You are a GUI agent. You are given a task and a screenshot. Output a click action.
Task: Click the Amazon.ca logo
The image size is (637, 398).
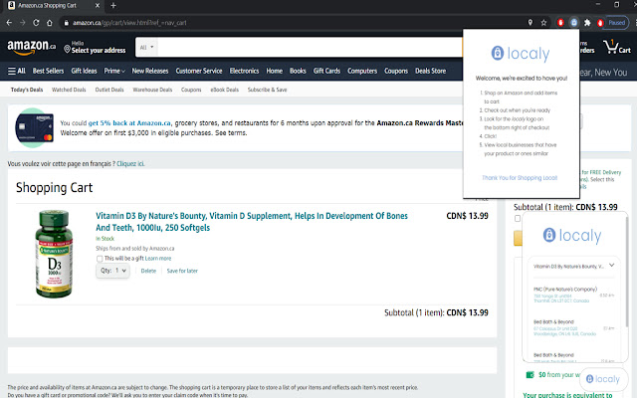click(31, 47)
